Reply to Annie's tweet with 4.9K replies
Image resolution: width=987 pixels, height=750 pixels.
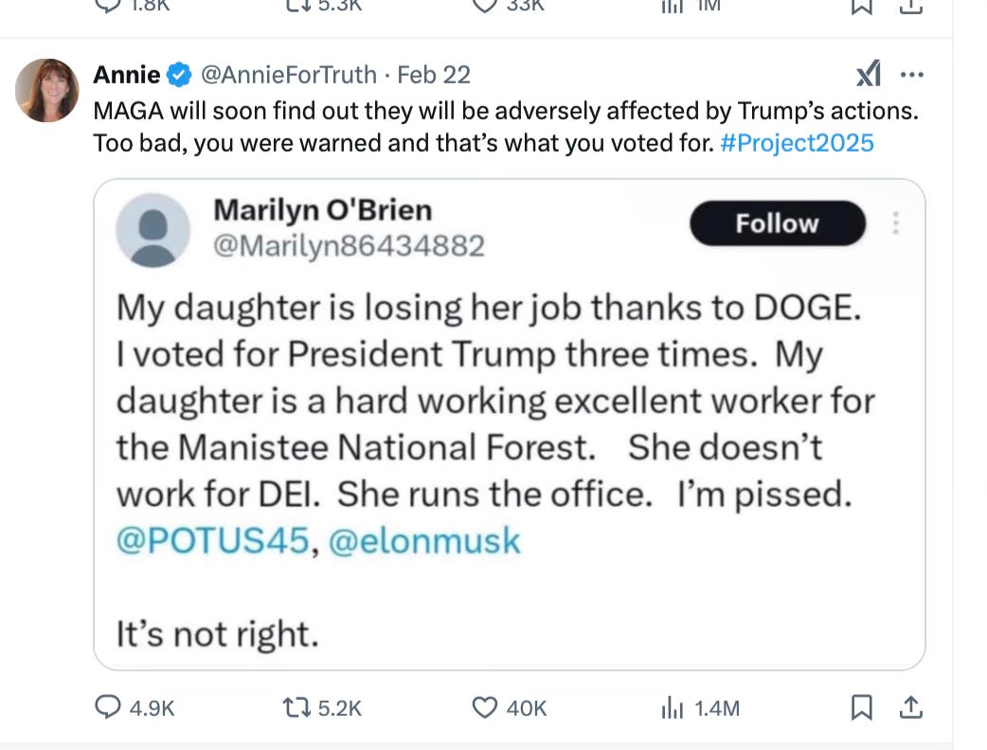[108, 707]
